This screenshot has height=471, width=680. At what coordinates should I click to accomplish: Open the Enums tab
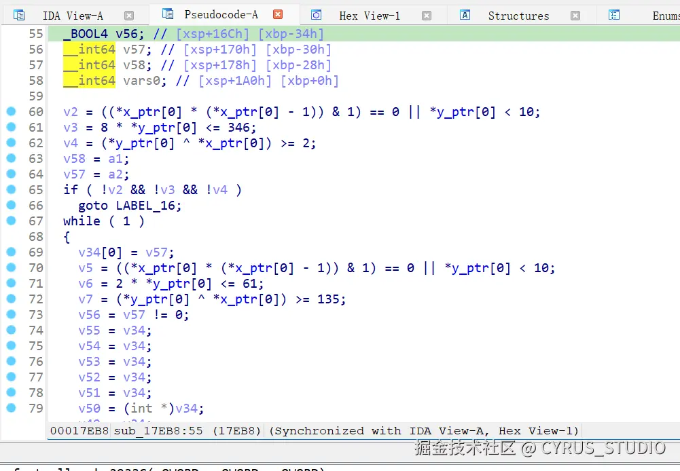[x=666, y=16]
